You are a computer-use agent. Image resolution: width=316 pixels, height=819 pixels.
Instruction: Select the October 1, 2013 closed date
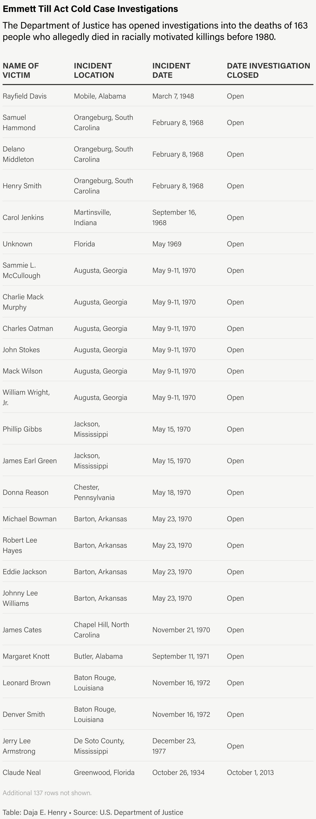click(x=250, y=773)
